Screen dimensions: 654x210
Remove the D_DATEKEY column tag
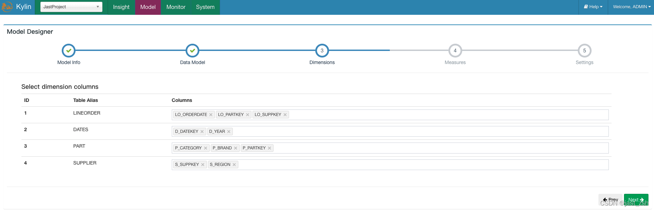pos(202,132)
